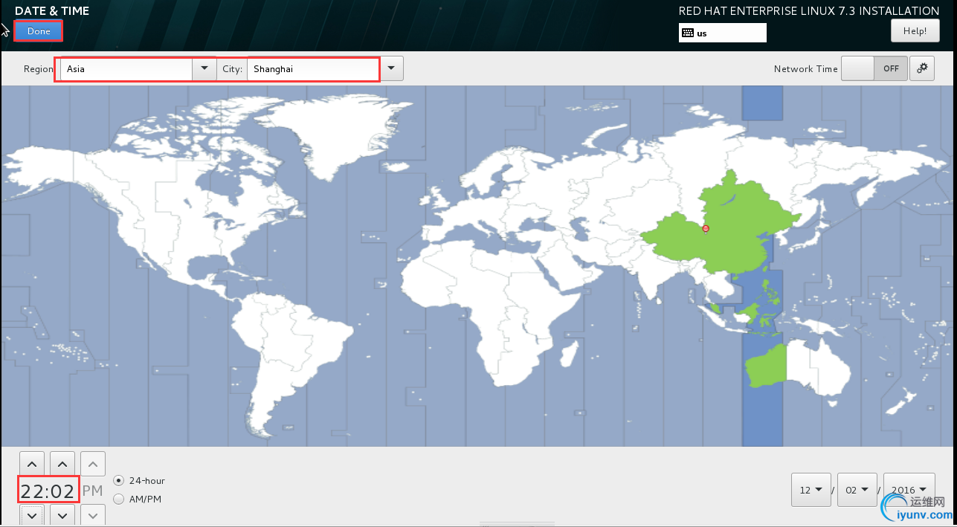Toggle the Network Time switch

click(x=874, y=68)
